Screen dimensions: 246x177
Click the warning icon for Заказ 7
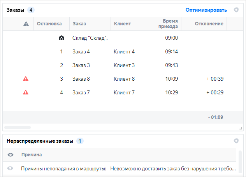(x=26, y=92)
